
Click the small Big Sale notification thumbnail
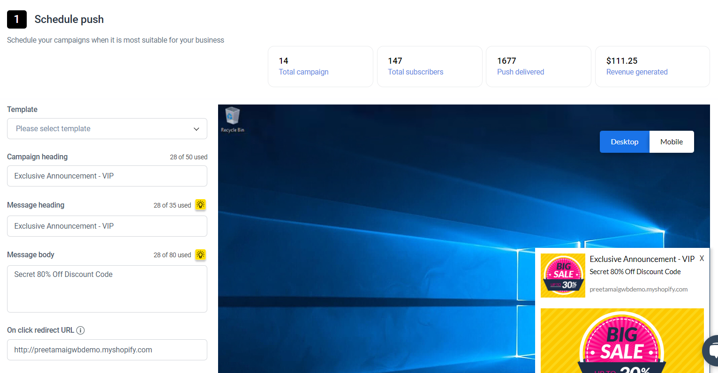click(x=563, y=276)
